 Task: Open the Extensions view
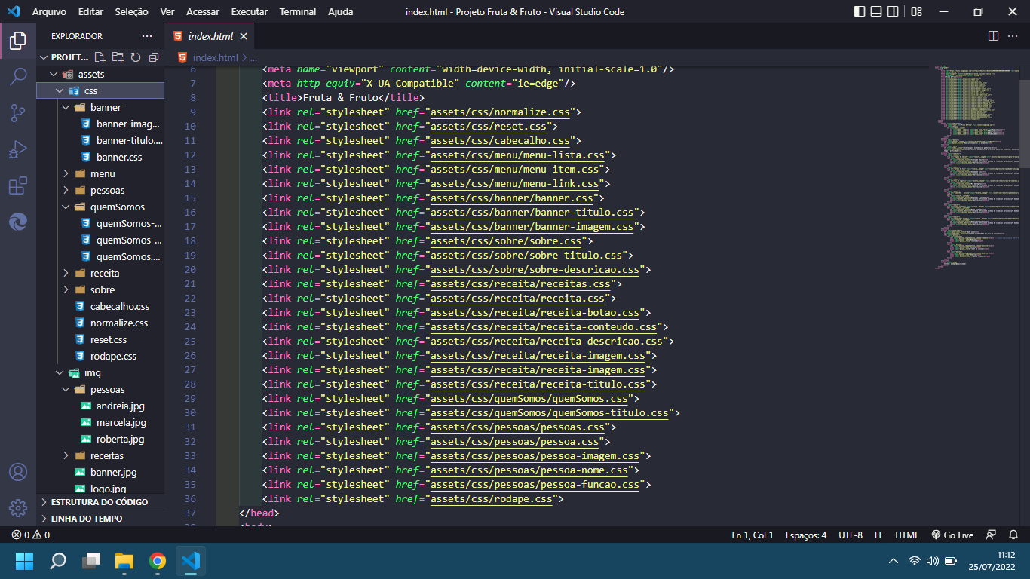click(18, 185)
